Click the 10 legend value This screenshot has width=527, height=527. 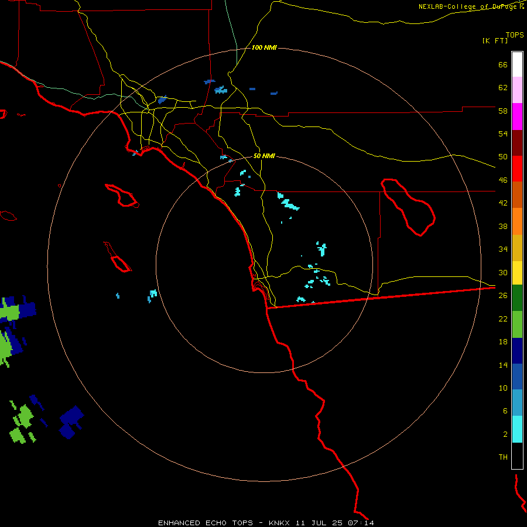click(503, 388)
